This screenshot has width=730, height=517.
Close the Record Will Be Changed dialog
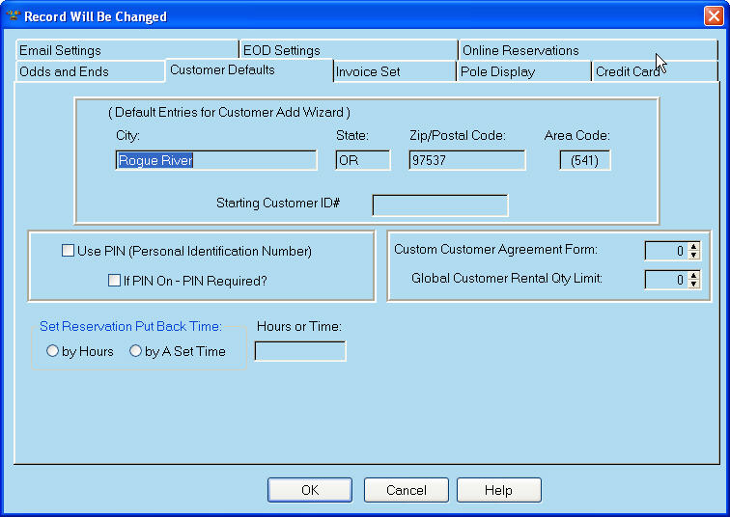(x=713, y=16)
